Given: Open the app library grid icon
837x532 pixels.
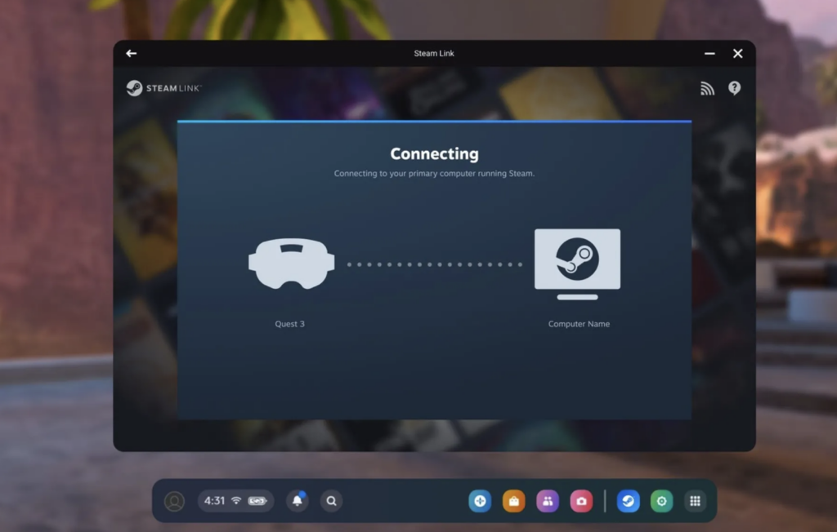Looking at the screenshot, I should (695, 501).
